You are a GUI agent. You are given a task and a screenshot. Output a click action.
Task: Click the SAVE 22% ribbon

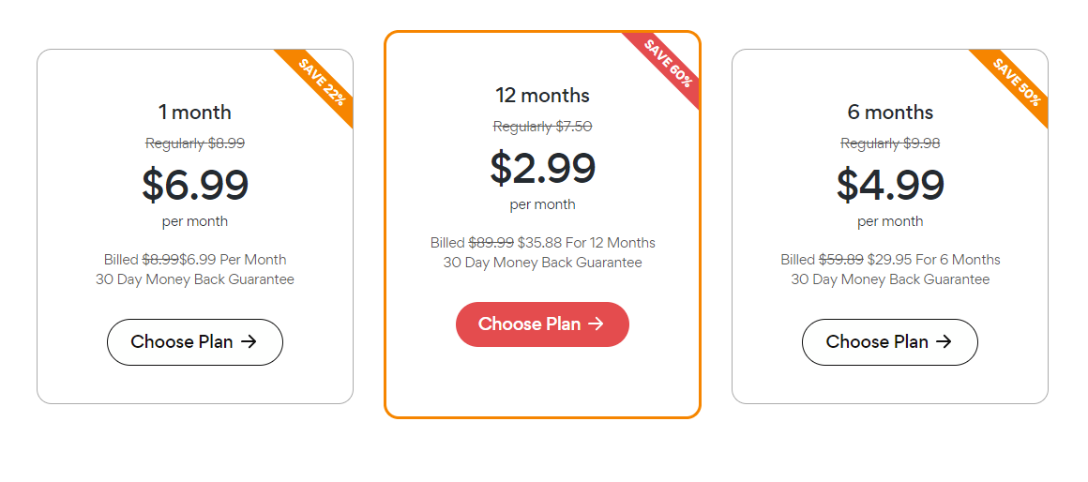coord(322,80)
